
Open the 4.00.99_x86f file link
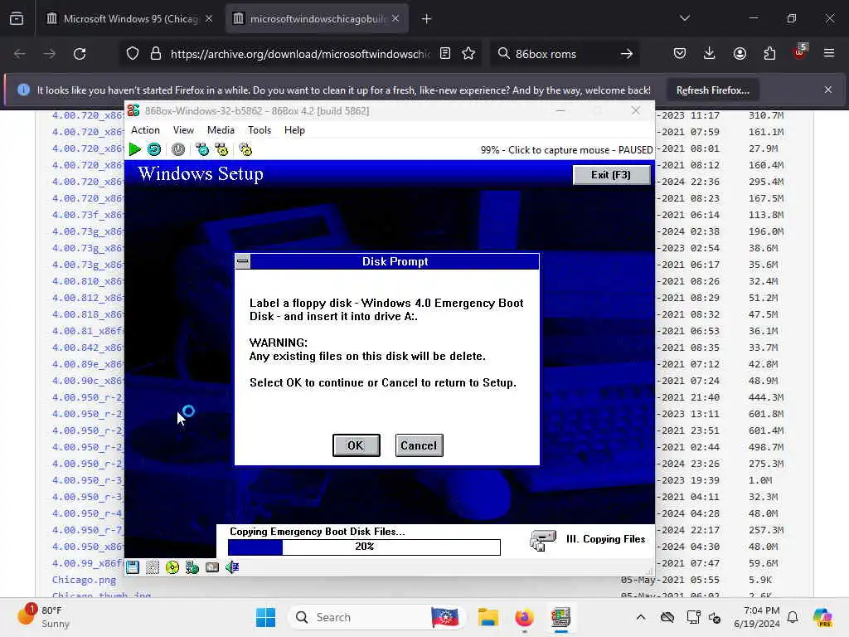[87, 563]
